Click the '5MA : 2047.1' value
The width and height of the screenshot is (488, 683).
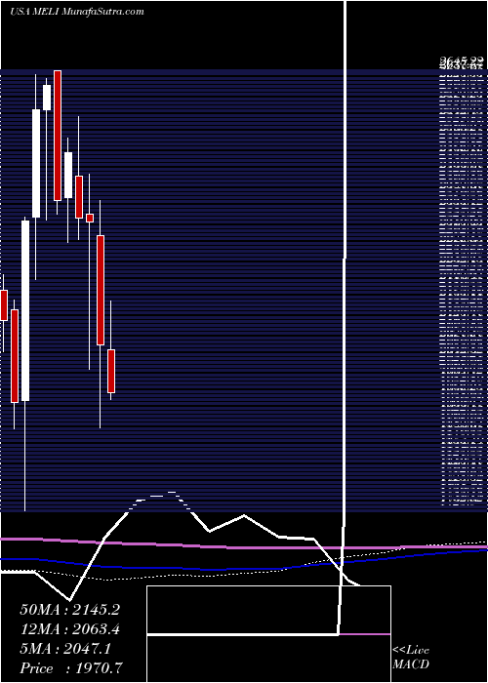click(65, 649)
